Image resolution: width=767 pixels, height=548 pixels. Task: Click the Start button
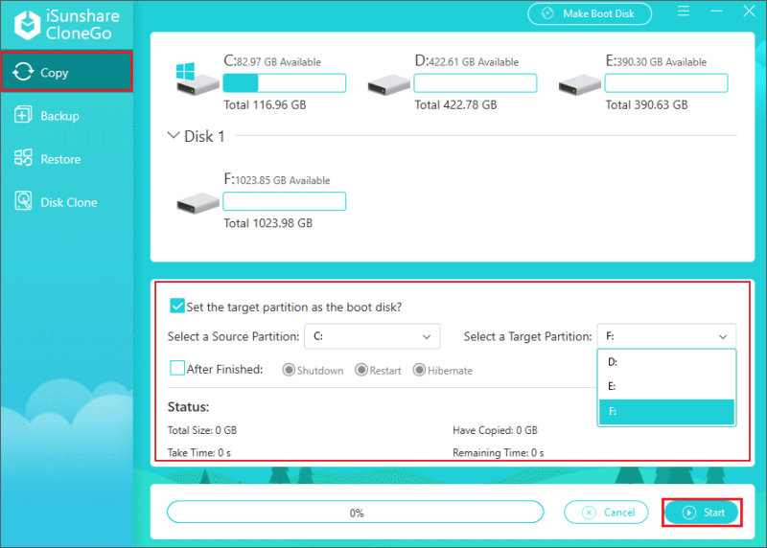click(702, 512)
